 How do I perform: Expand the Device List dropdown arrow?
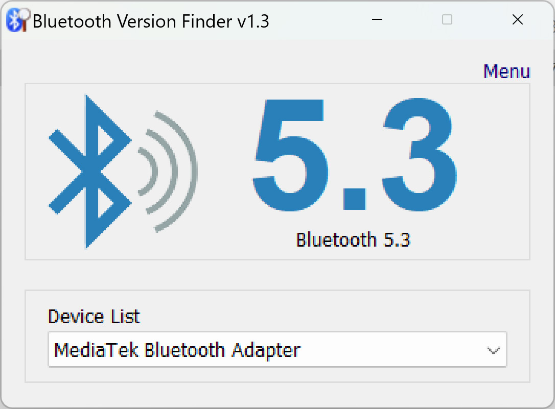[493, 350]
